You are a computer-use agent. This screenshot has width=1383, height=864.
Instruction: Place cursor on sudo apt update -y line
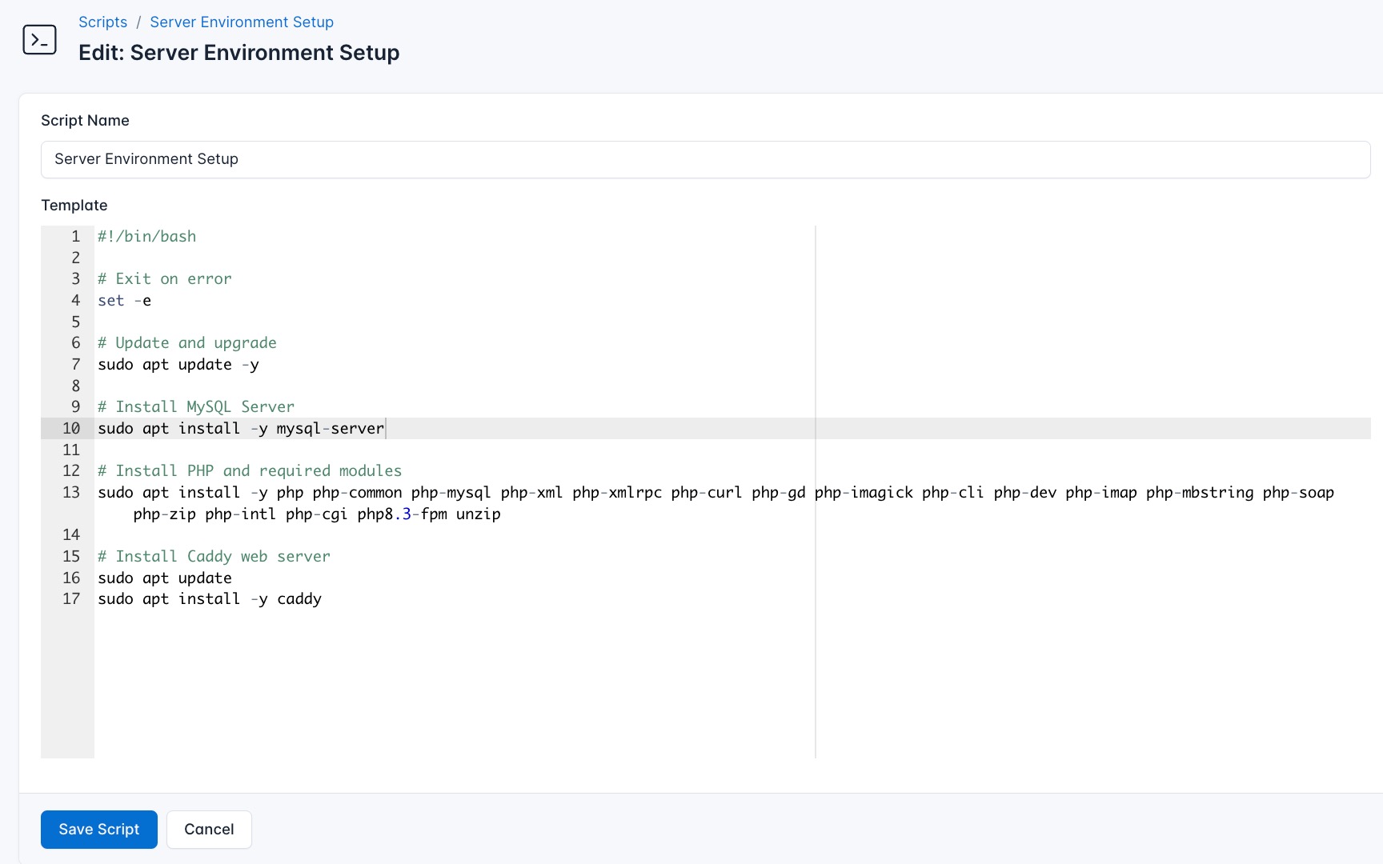[x=178, y=364]
